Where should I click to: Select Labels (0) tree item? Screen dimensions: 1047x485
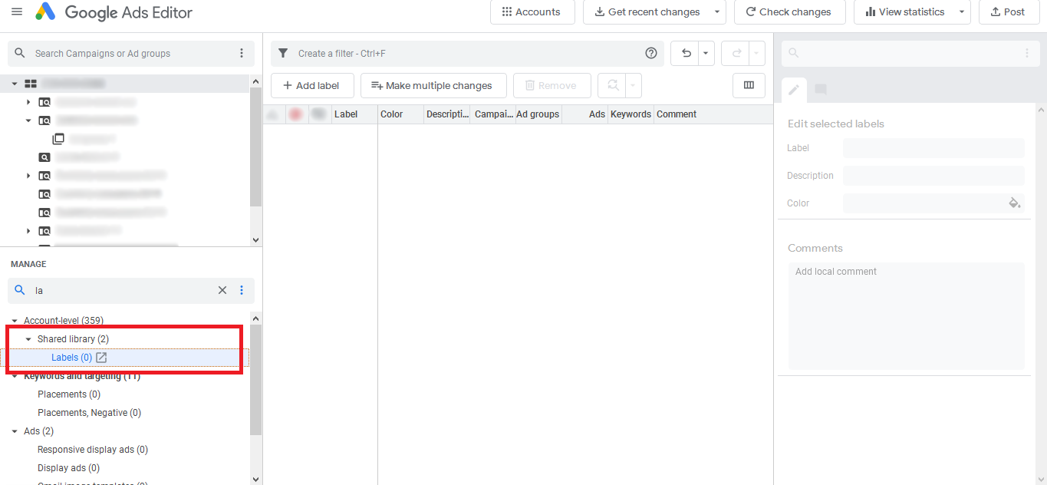[71, 358]
